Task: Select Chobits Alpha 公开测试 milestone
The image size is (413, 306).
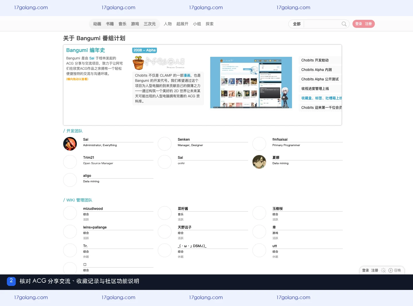Action: 320,79
